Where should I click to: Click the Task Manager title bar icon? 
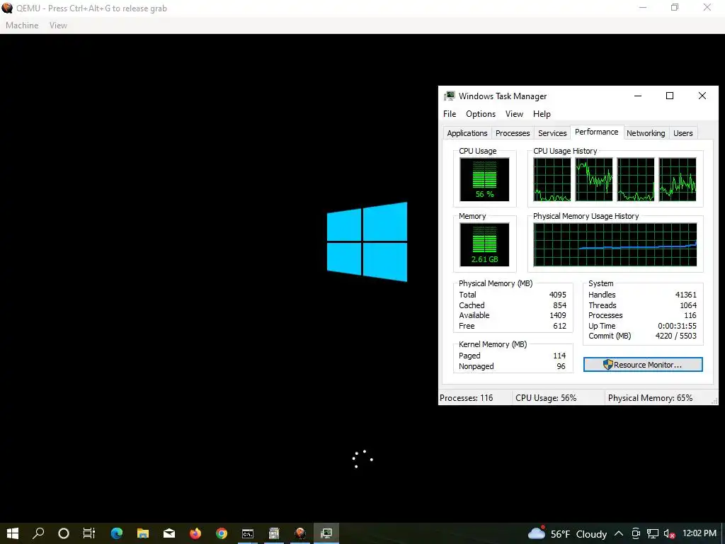click(449, 96)
